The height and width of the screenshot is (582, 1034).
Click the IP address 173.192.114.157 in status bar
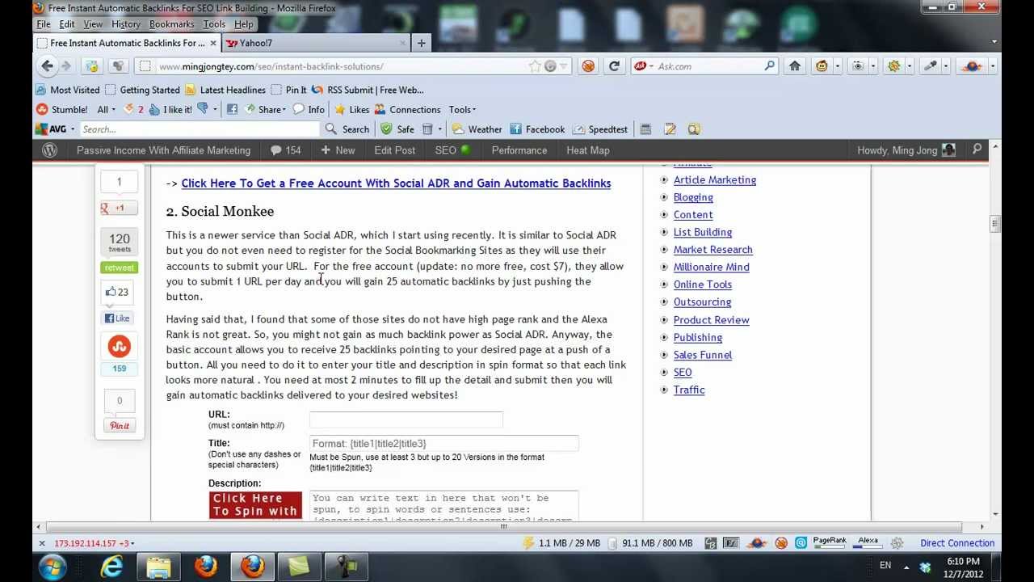click(86, 543)
